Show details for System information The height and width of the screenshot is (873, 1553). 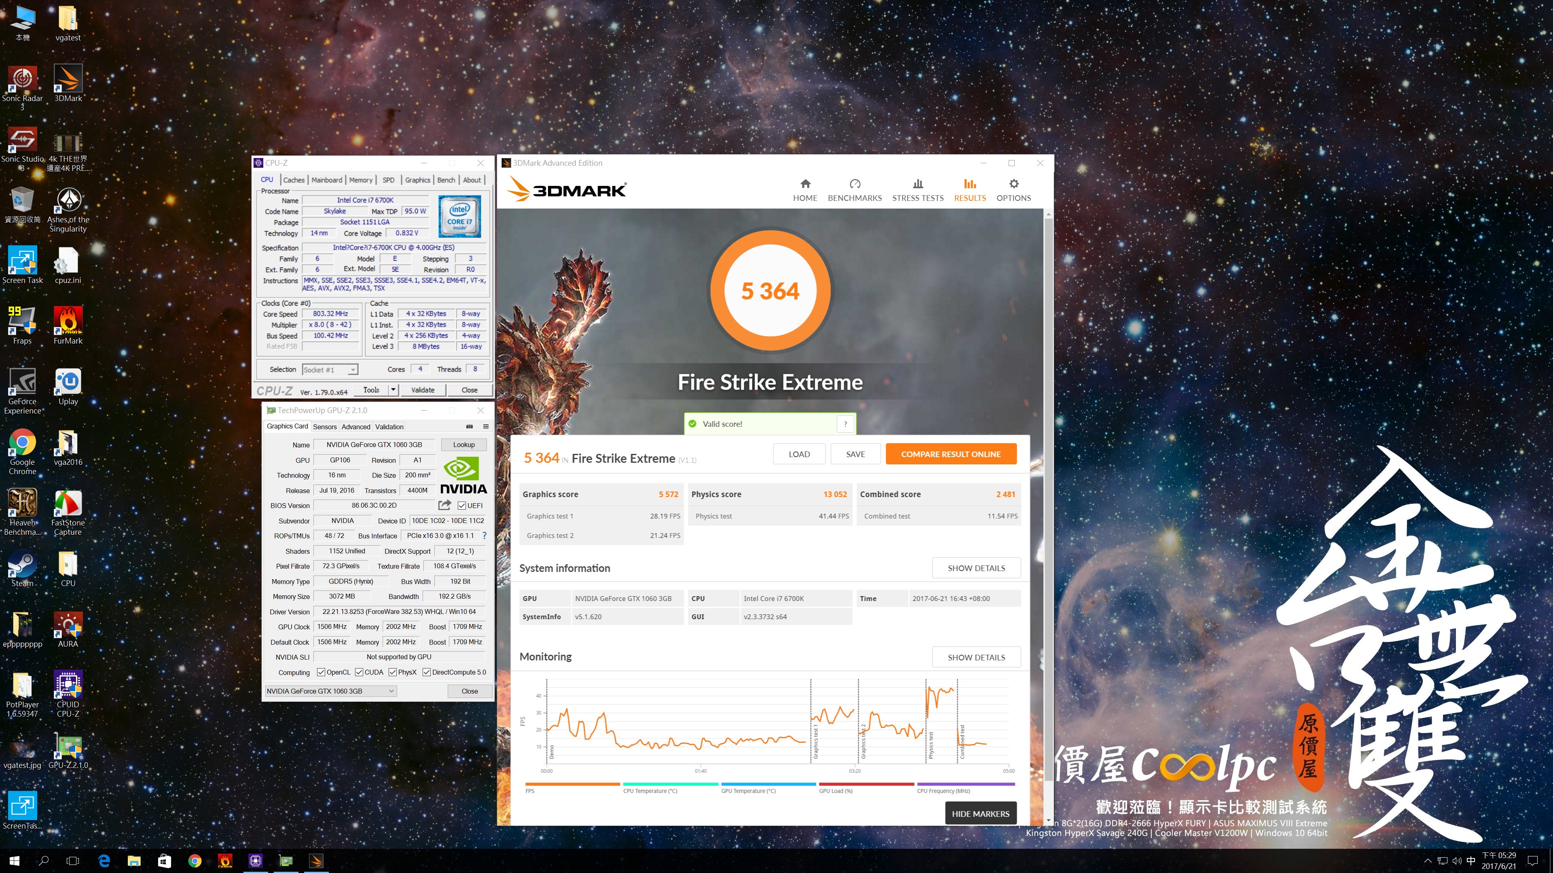(976, 567)
